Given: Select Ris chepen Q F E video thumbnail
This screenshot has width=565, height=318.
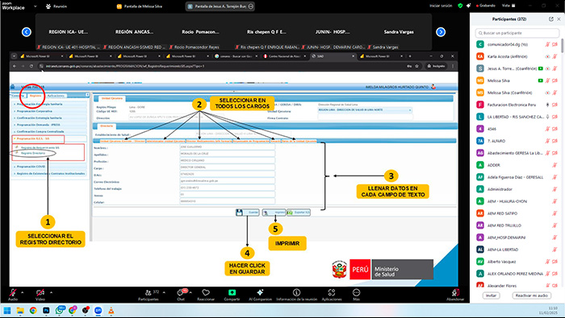Looking at the screenshot, I should coord(266,32).
